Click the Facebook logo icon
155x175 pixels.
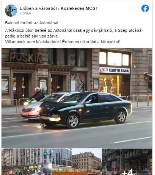145,8
